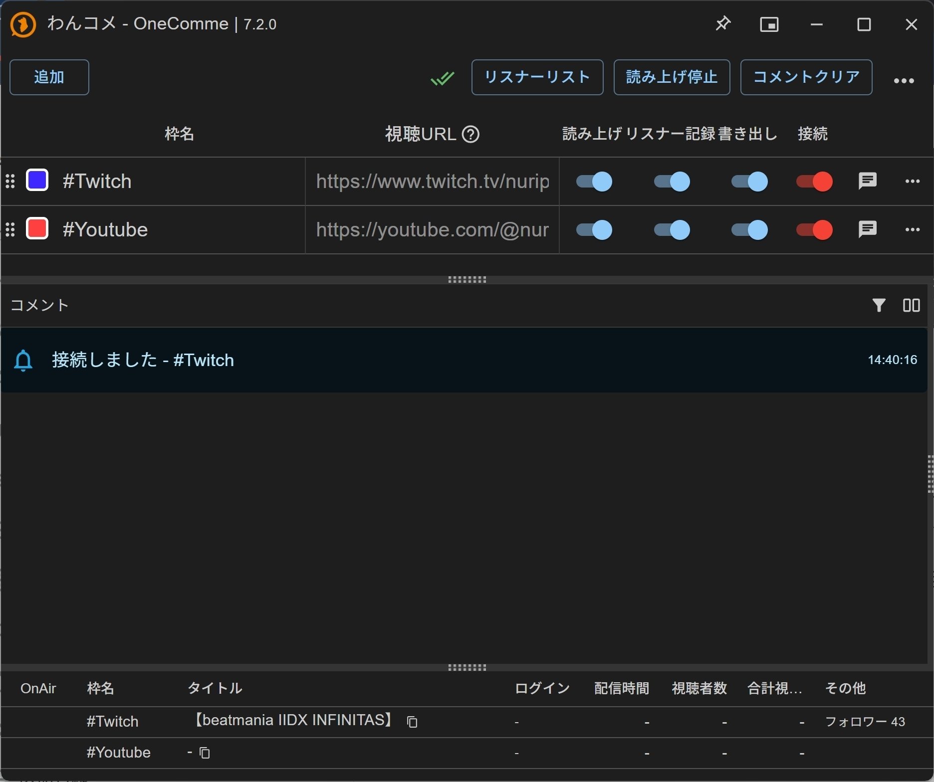Click the 配信時間 column header
The image size is (934, 782).
coord(622,689)
